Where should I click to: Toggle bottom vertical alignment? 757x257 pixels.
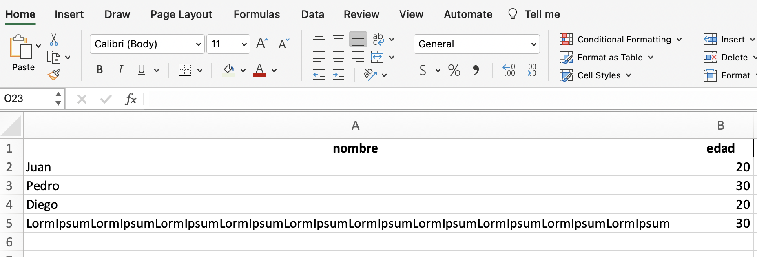coord(358,39)
